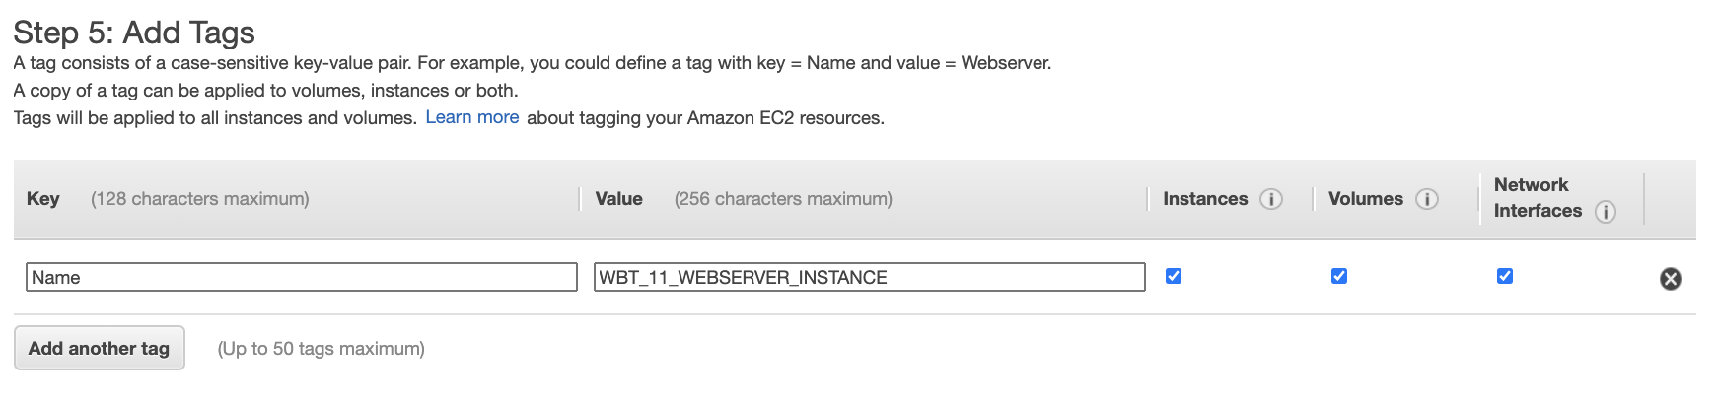Click the Instances info icon
Screen dimensions: 1718x402
1271,199
